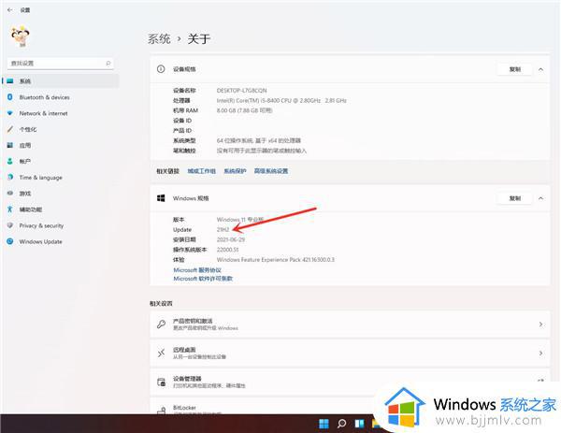Click the 21H2 update version value

click(x=223, y=230)
